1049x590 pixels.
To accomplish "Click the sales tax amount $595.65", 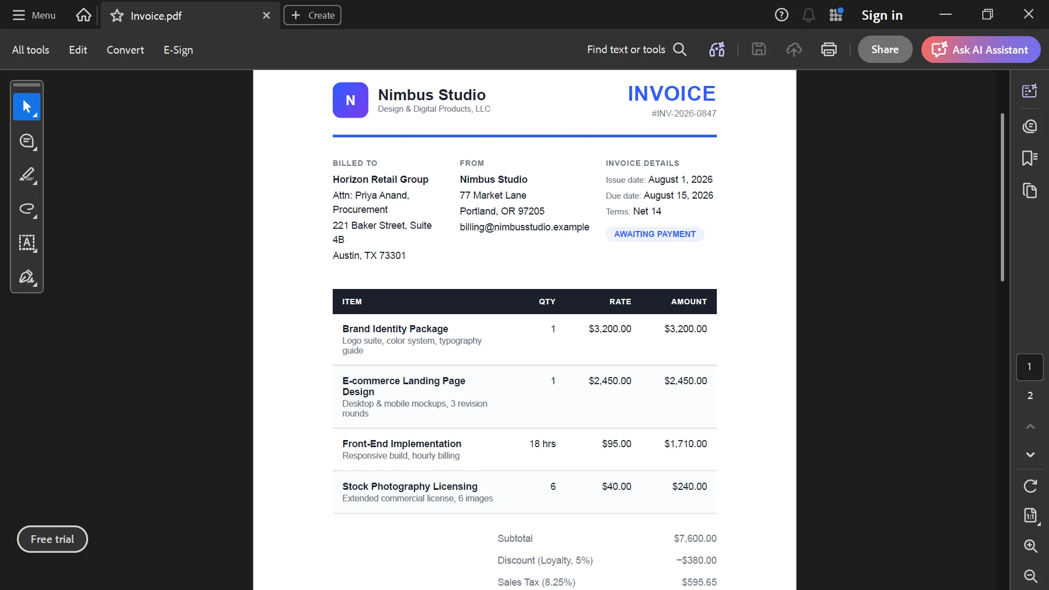I will [699, 582].
